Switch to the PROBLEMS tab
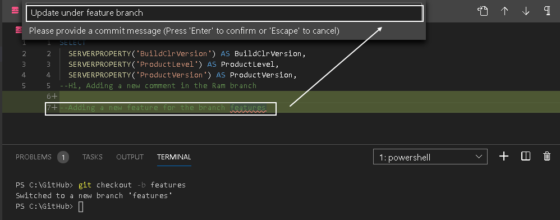This screenshot has width=560, height=220. tap(34, 157)
